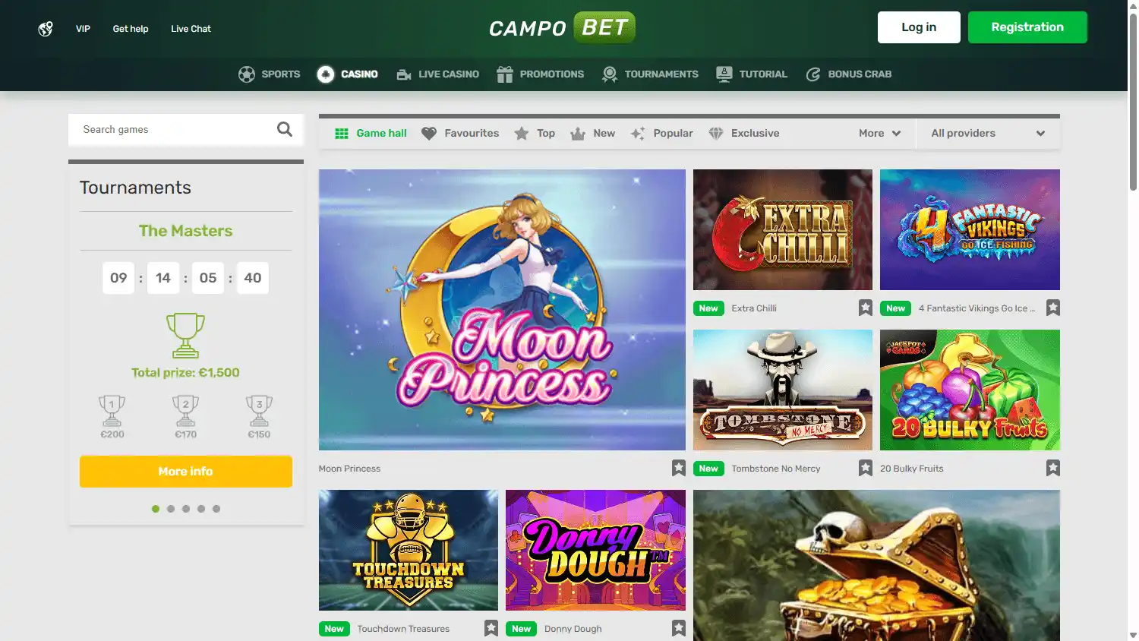
Task: Go to second tournament carousel dot
Action: pyautogui.click(x=171, y=509)
